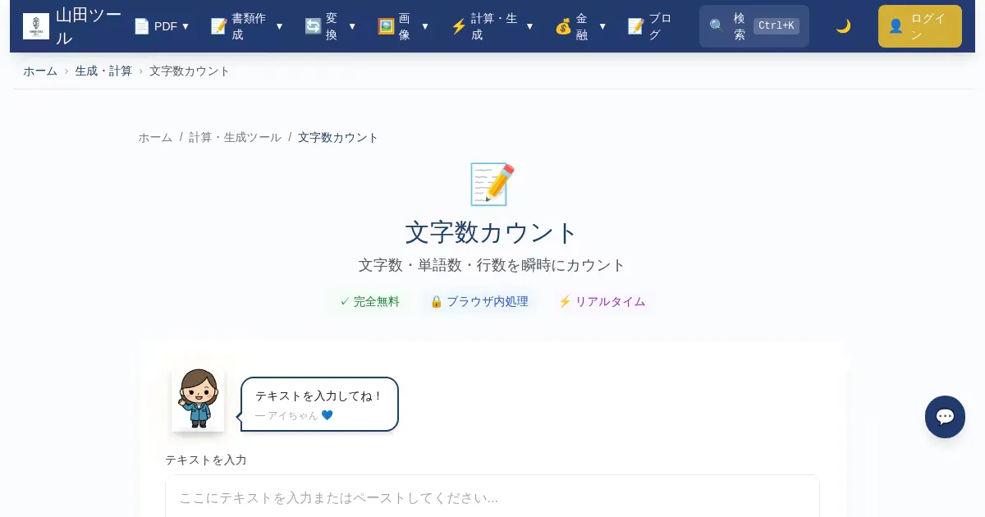Click the アイちゃん character avatar

(x=198, y=399)
